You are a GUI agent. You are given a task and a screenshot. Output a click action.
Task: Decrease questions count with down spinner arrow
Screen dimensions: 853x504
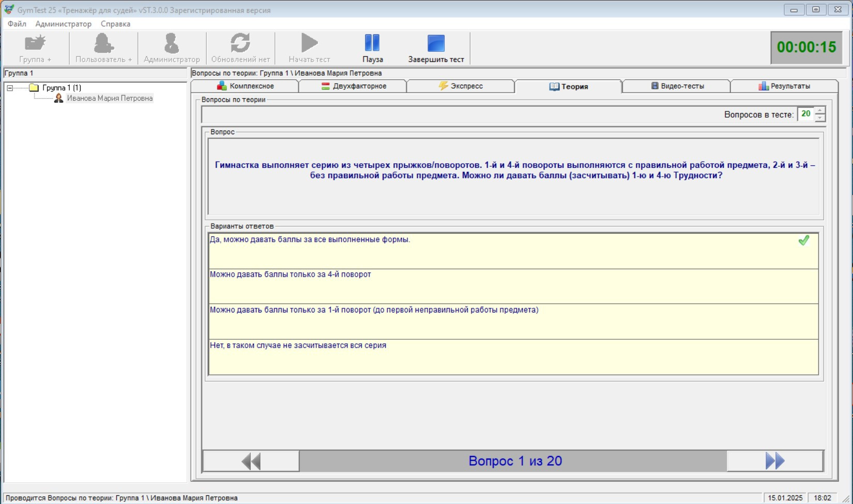pos(820,118)
